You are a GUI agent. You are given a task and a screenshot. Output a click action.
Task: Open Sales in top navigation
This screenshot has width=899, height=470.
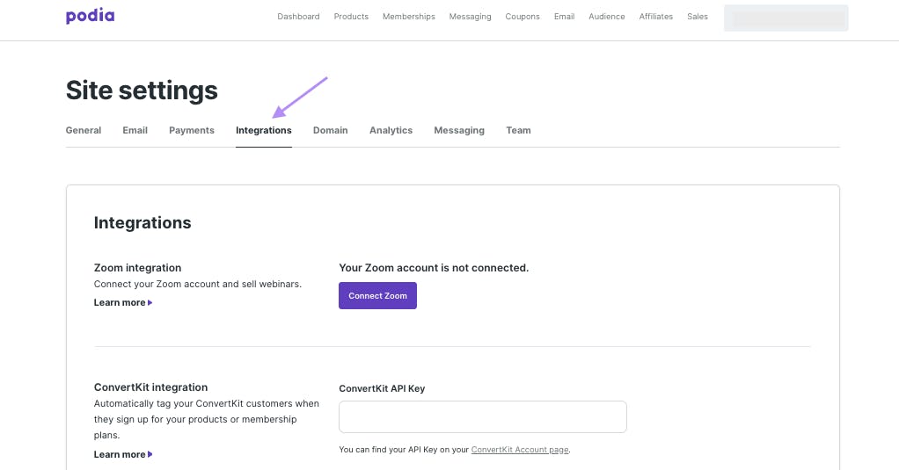coord(698,17)
